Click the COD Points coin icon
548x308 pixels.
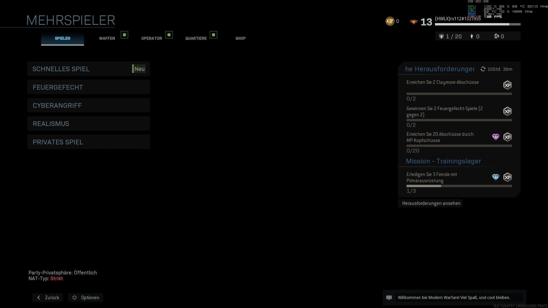pos(390,21)
